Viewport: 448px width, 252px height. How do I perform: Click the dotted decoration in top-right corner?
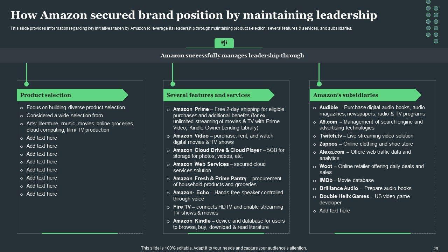click(432, 21)
